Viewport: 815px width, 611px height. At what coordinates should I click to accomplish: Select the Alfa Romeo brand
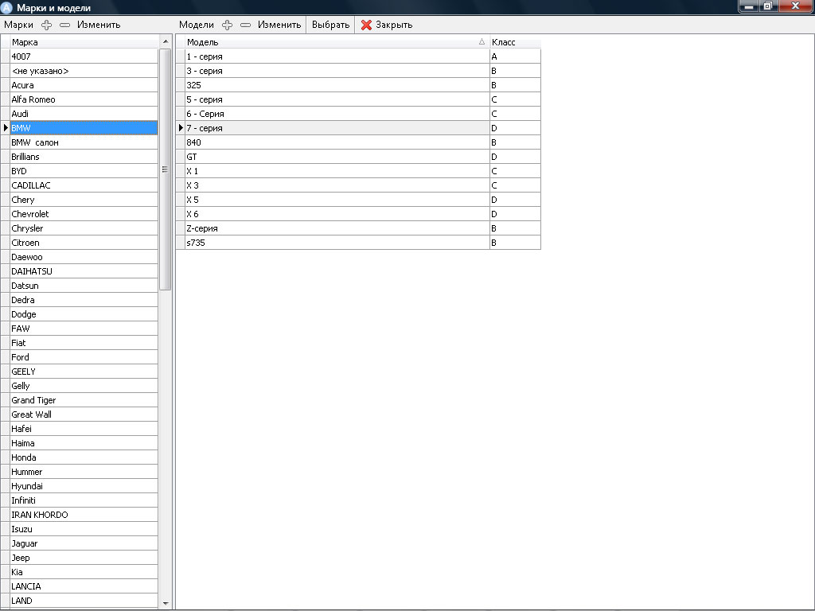tap(84, 99)
